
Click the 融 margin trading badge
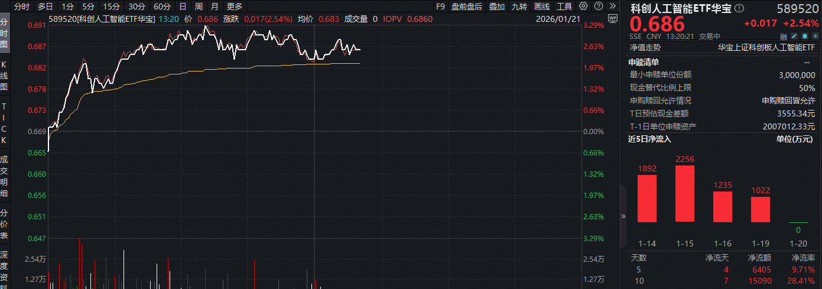784,36
